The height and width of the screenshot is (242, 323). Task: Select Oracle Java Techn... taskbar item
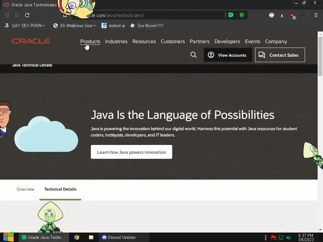[x=44, y=237]
